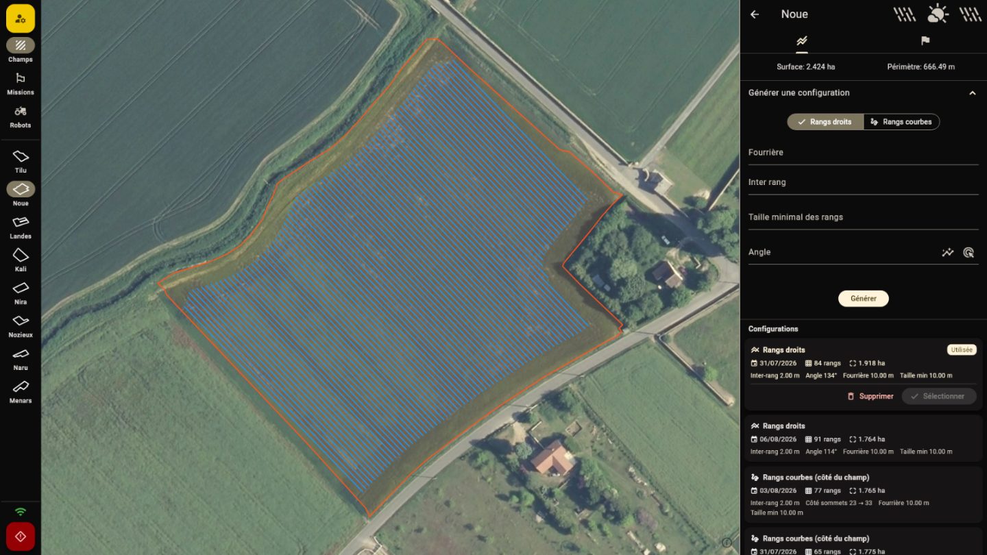
Task: Select the Tilu field
Action: (x=21, y=162)
